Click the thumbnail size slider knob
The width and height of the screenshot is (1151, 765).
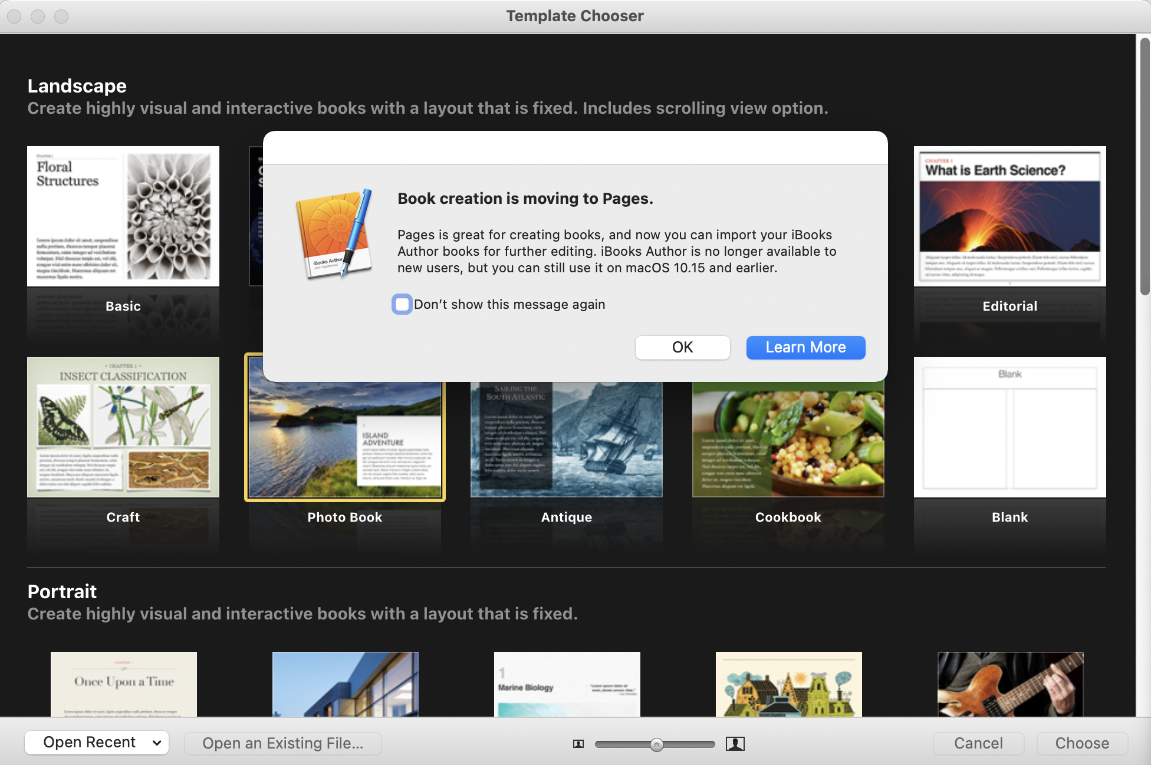point(656,745)
